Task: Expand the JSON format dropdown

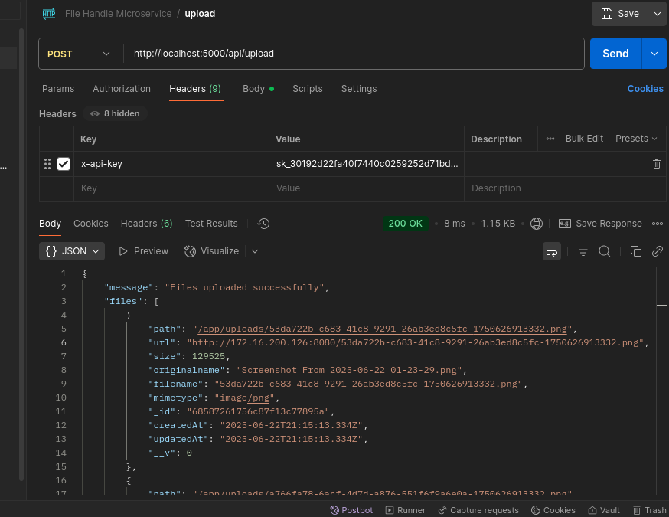Action: pyautogui.click(x=73, y=251)
